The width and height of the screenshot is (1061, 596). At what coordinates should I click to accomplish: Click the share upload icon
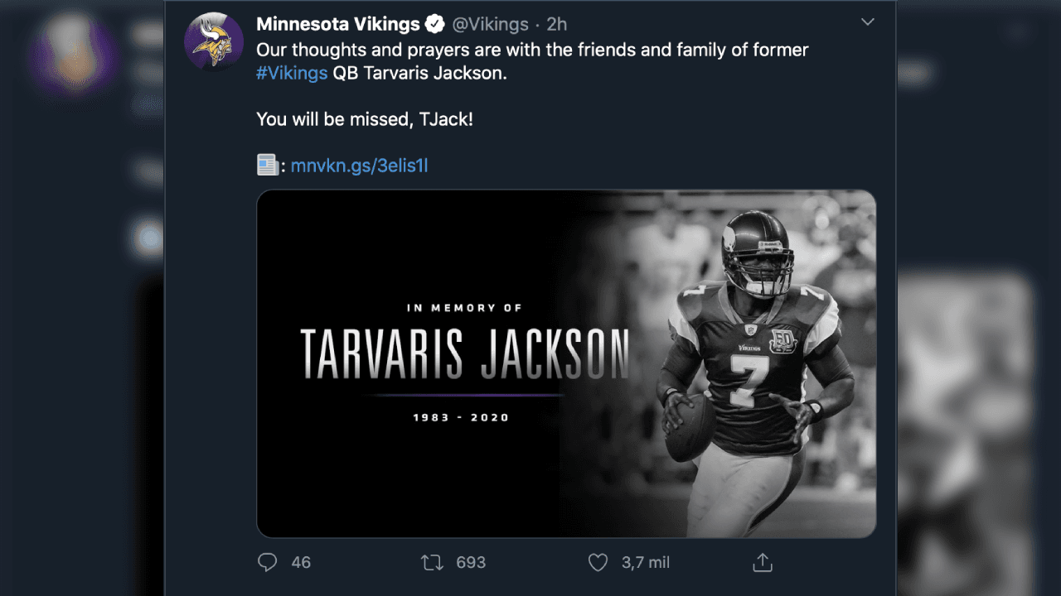(x=763, y=563)
